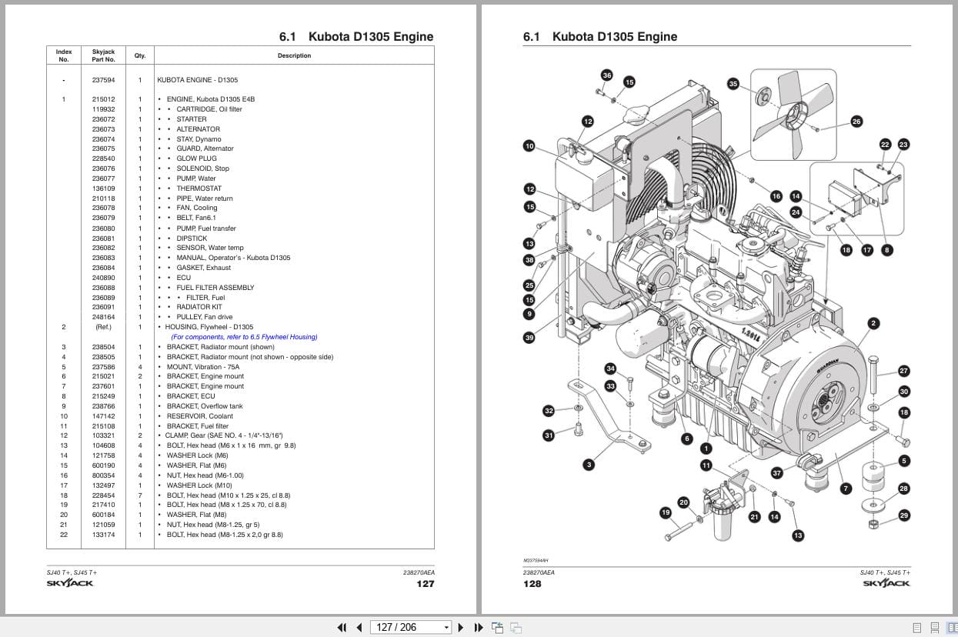Image resolution: width=958 pixels, height=637 pixels.
Task: Switch to single page layout view
Action: tap(916, 628)
